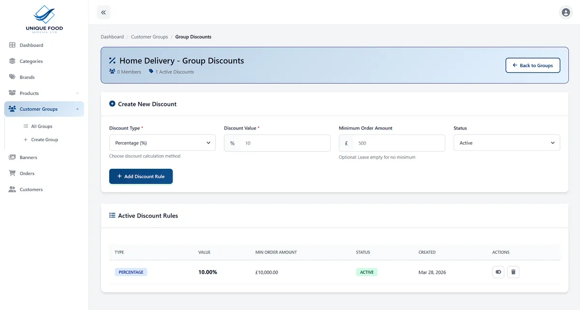Click the Products boxes icon

[x=13, y=93]
